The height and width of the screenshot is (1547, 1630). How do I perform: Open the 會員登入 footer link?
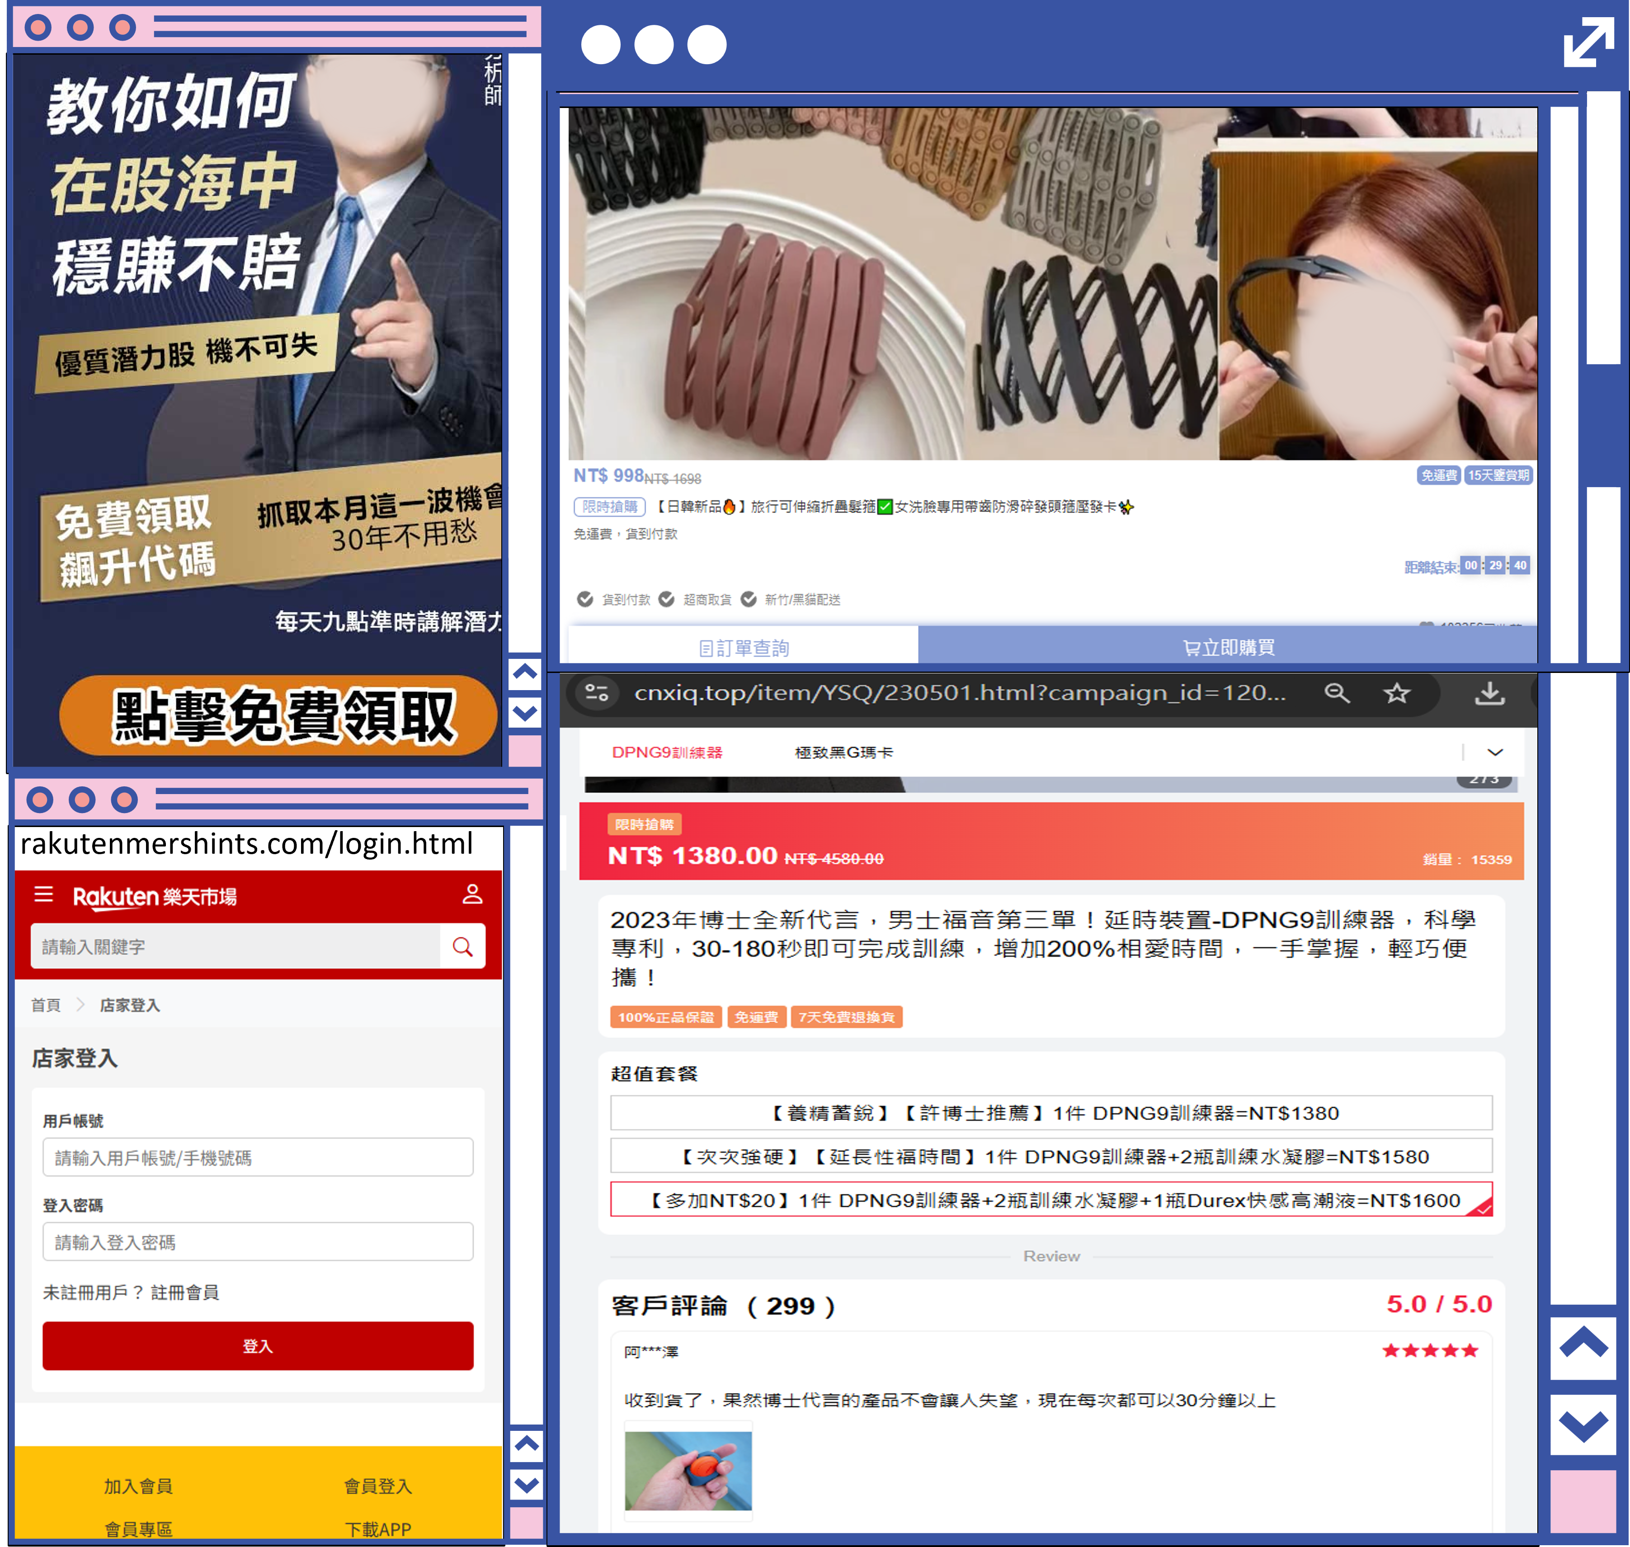click(x=377, y=1486)
